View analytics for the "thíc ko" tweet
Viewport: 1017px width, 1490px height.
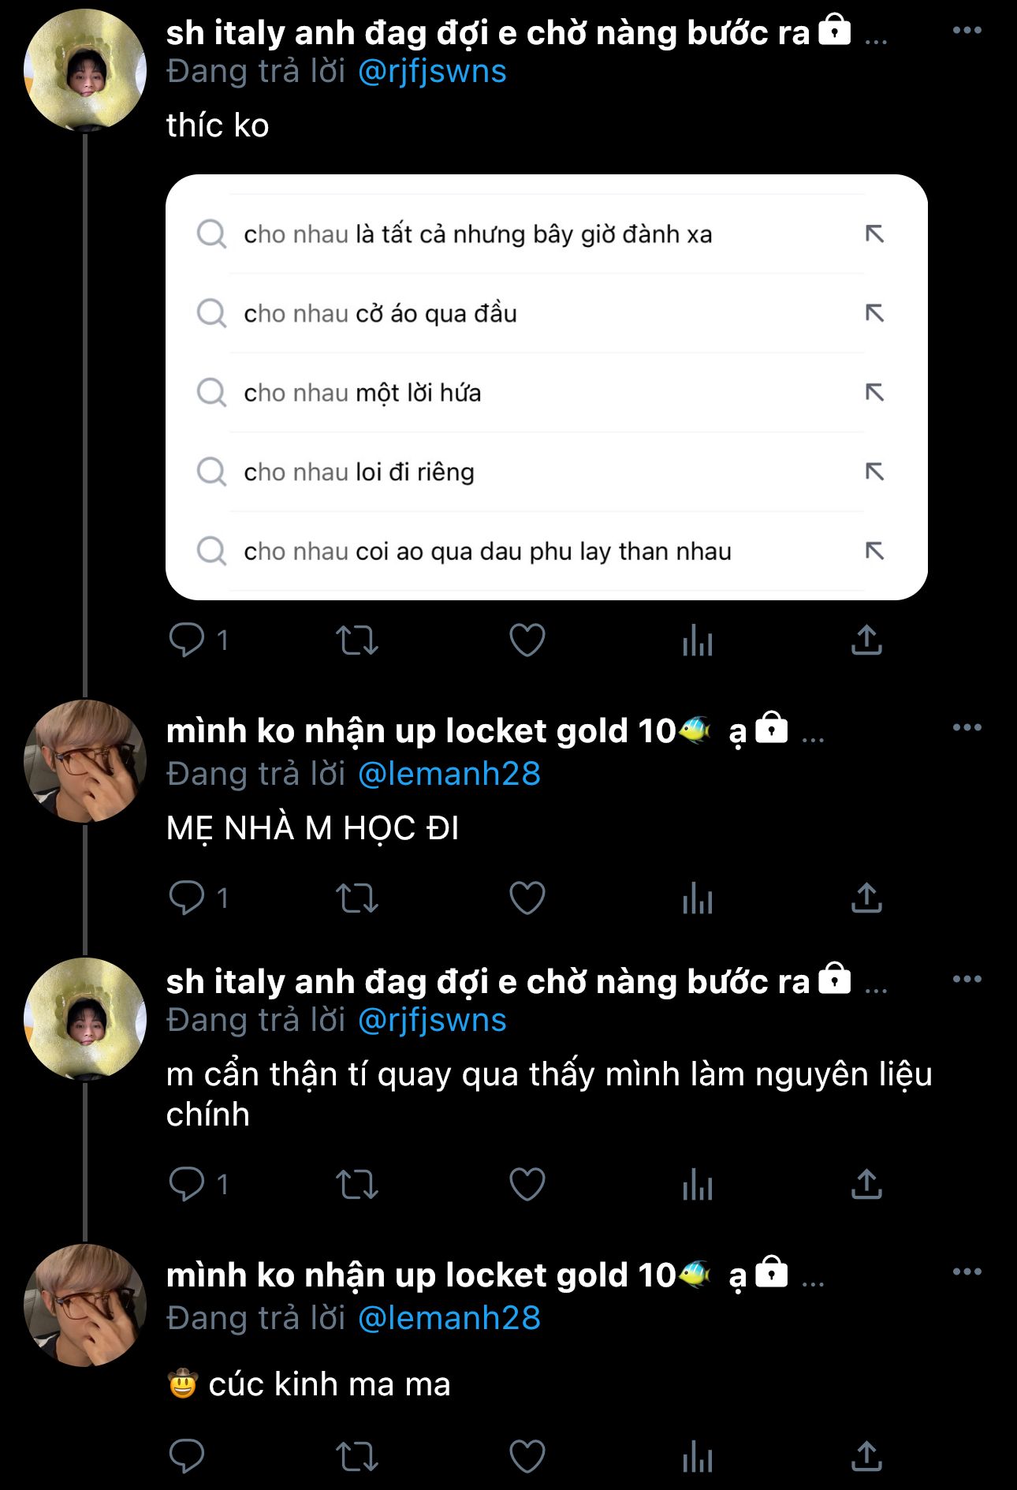697,640
